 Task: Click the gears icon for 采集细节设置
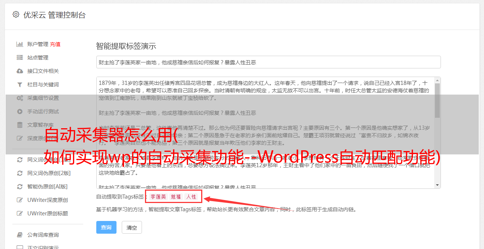coord(20,98)
